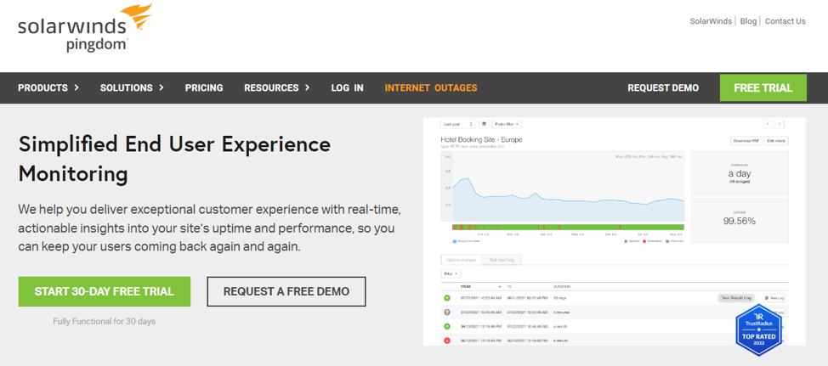Expand the Products menu
828x366 pixels.
click(x=48, y=88)
